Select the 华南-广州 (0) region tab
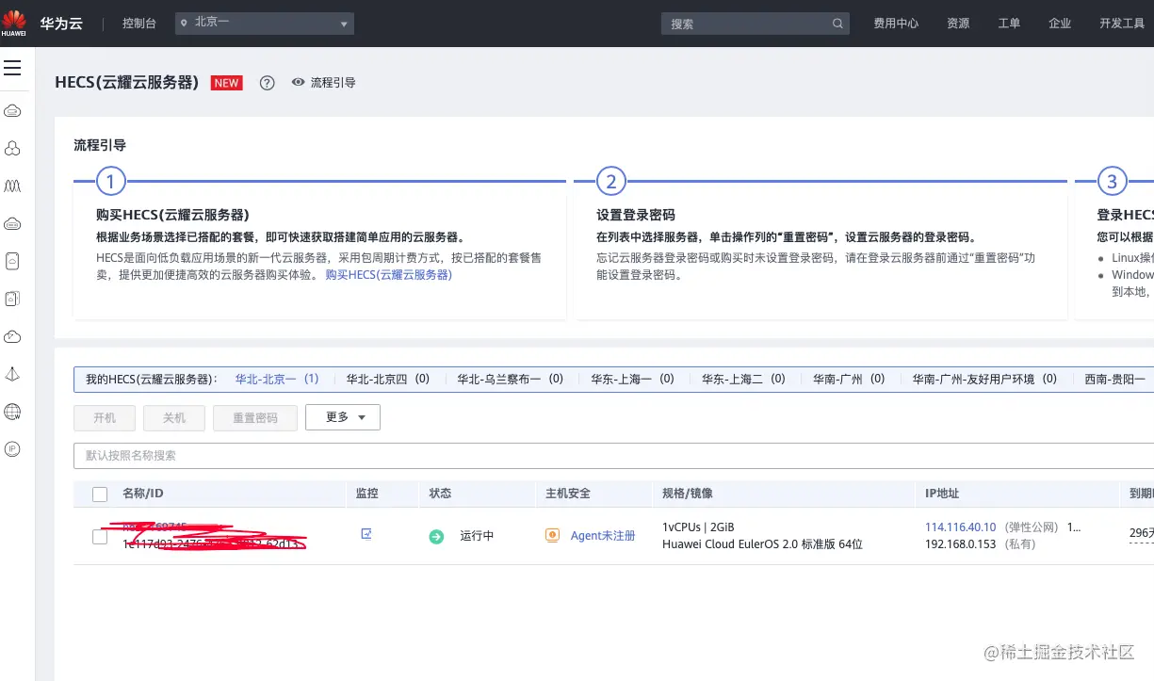 (x=850, y=379)
